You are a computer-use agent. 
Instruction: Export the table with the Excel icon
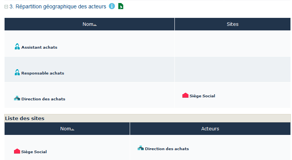(121, 6)
